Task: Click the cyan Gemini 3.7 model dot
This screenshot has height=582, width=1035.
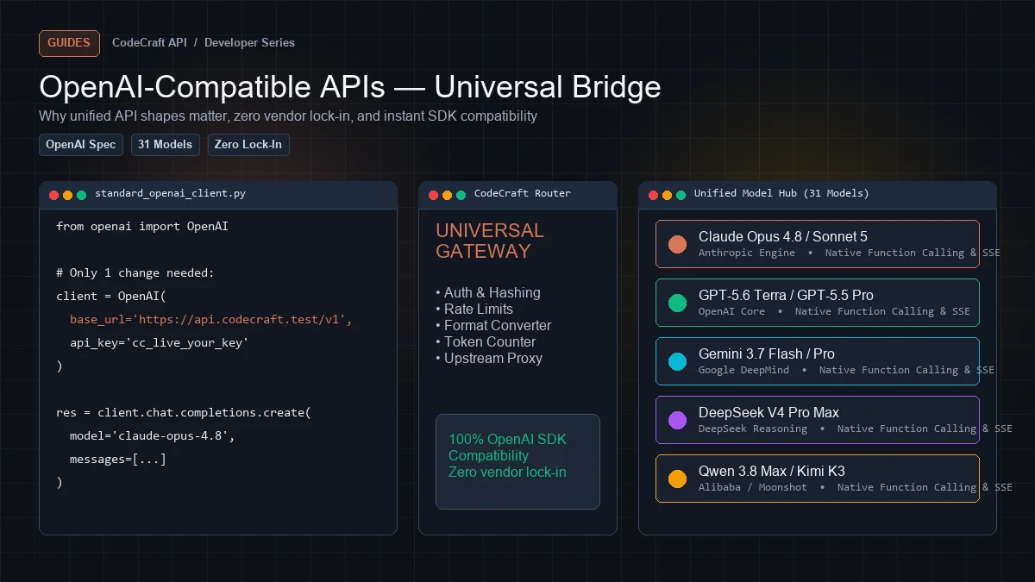Action: coord(677,361)
